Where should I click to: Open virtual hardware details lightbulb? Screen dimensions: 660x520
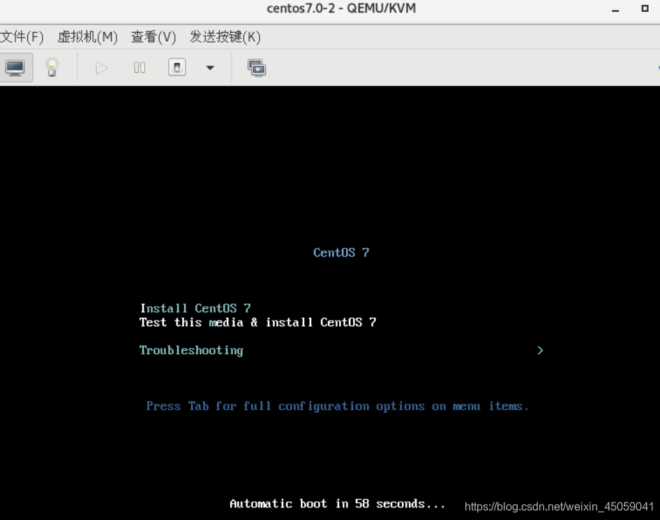click(x=52, y=68)
